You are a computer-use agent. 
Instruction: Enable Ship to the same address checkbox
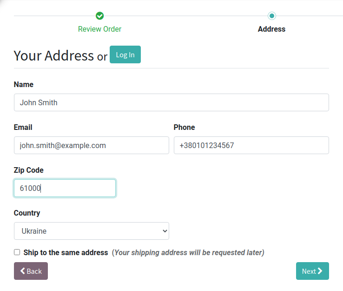coord(17,252)
